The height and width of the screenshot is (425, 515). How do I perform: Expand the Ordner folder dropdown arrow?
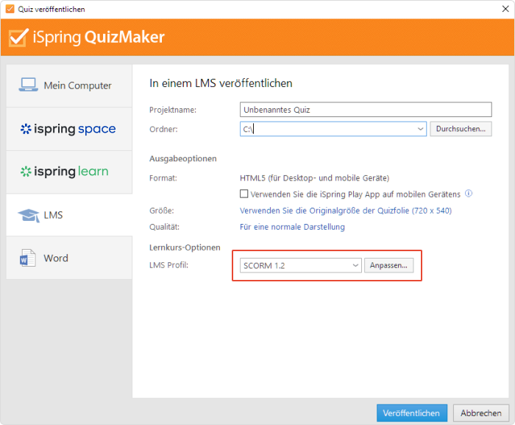(x=420, y=129)
